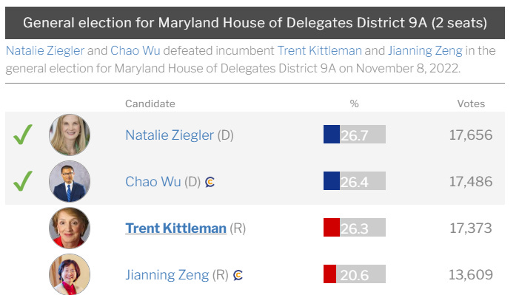Click the Candidate Connection icon beside Chao Wu
Viewport: 519px width, 295px height.
click(210, 182)
